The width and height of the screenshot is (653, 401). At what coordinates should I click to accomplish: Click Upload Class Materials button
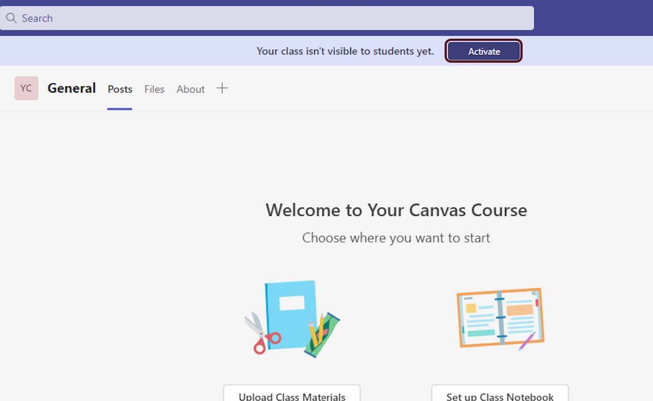click(x=292, y=393)
